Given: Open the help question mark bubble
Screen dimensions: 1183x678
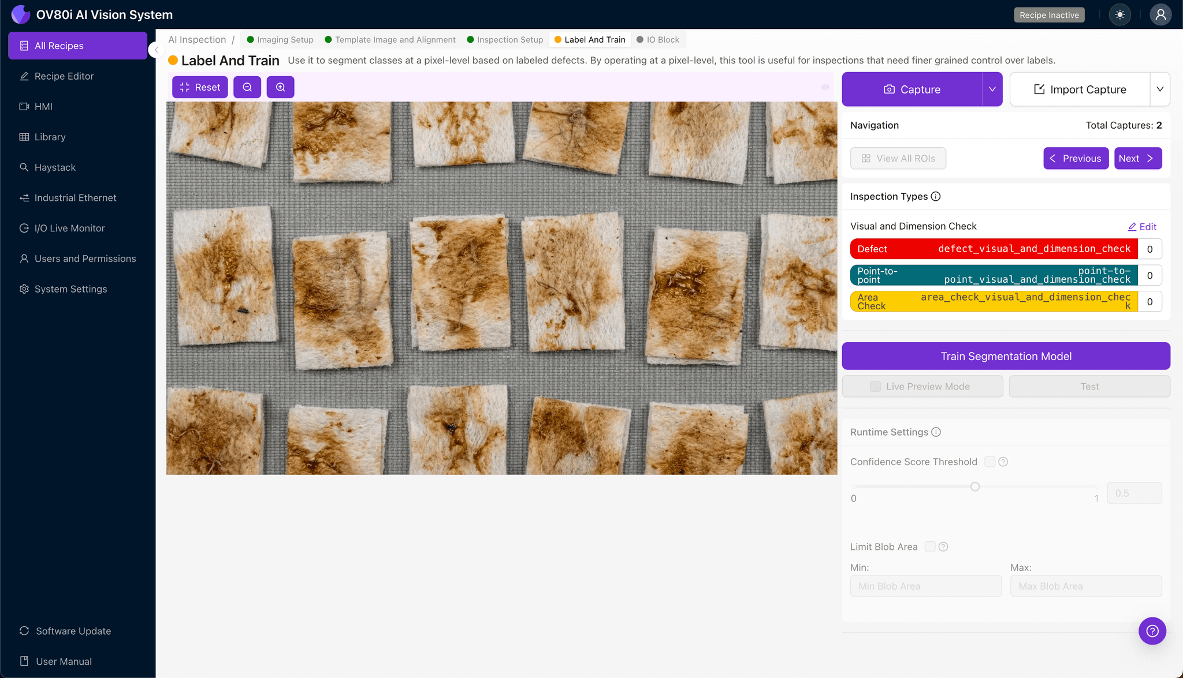Looking at the screenshot, I should pyautogui.click(x=1152, y=631).
